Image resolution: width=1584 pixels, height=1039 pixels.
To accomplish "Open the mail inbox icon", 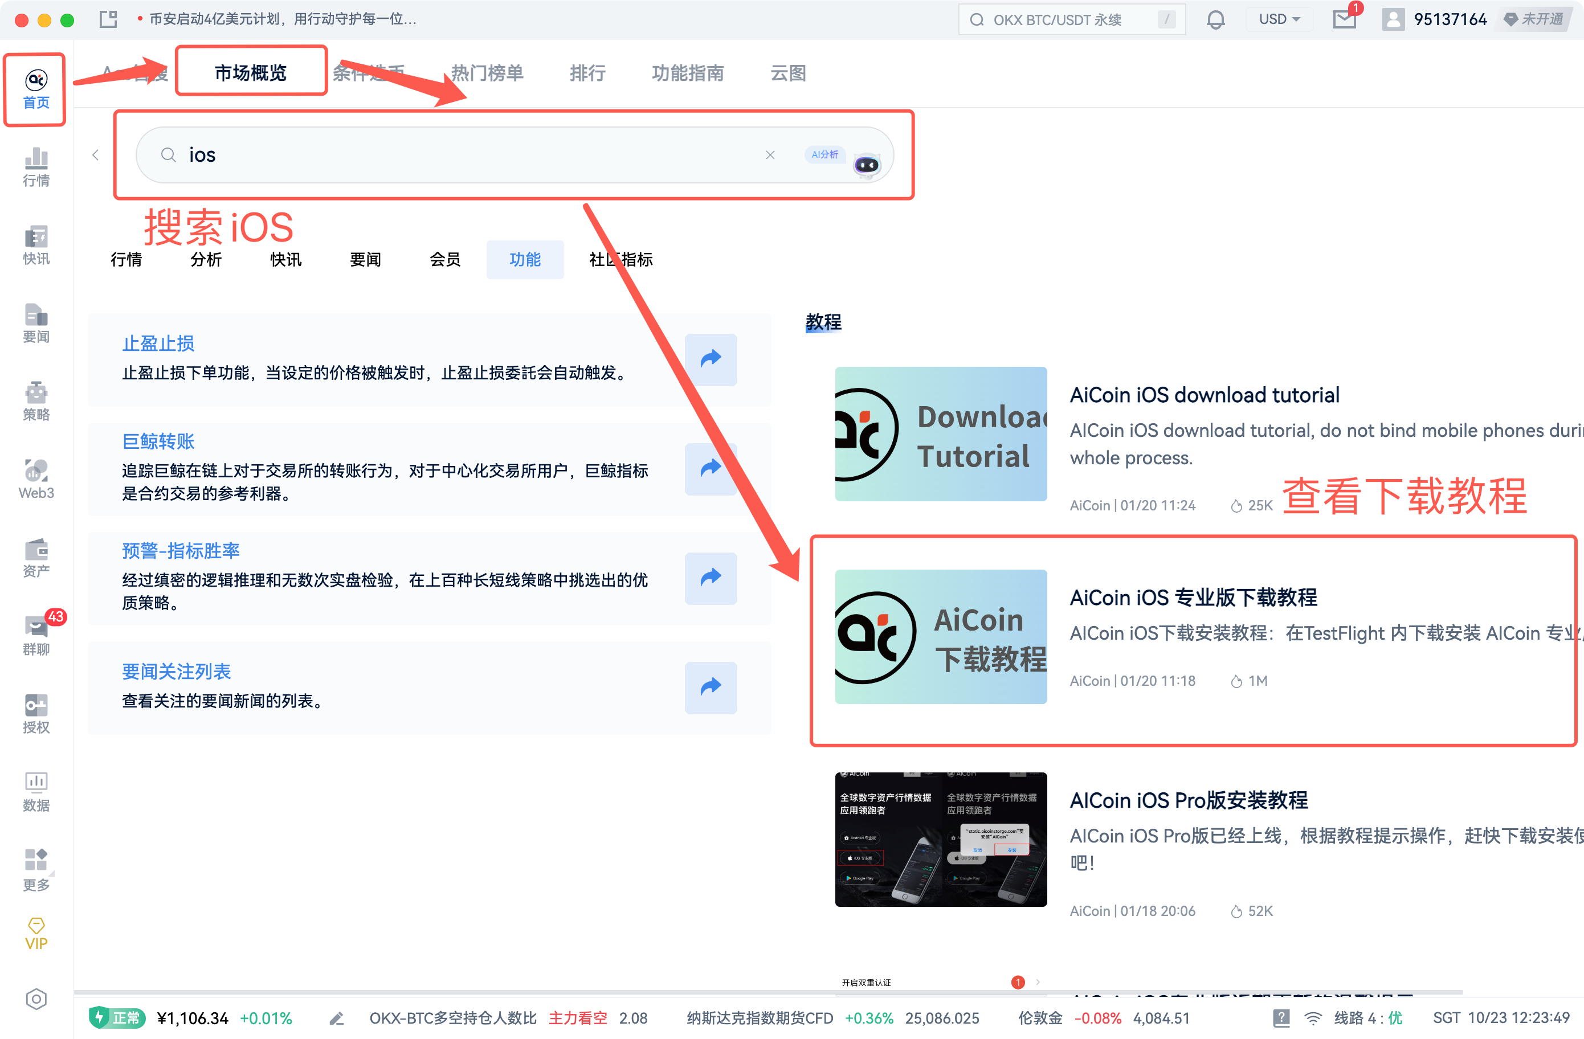I will coord(1344,20).
